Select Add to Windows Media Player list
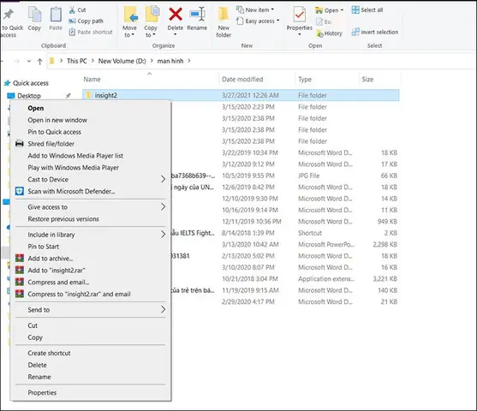 point(75,156)
